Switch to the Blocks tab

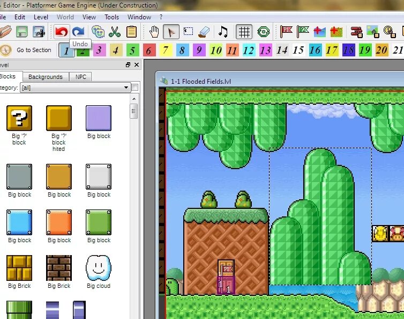coord(10,76)
